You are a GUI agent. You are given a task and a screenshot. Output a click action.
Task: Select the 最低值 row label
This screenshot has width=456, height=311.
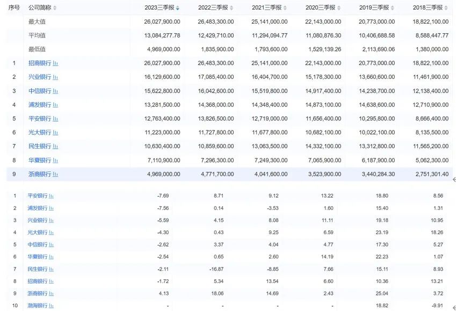coord(37,49)
